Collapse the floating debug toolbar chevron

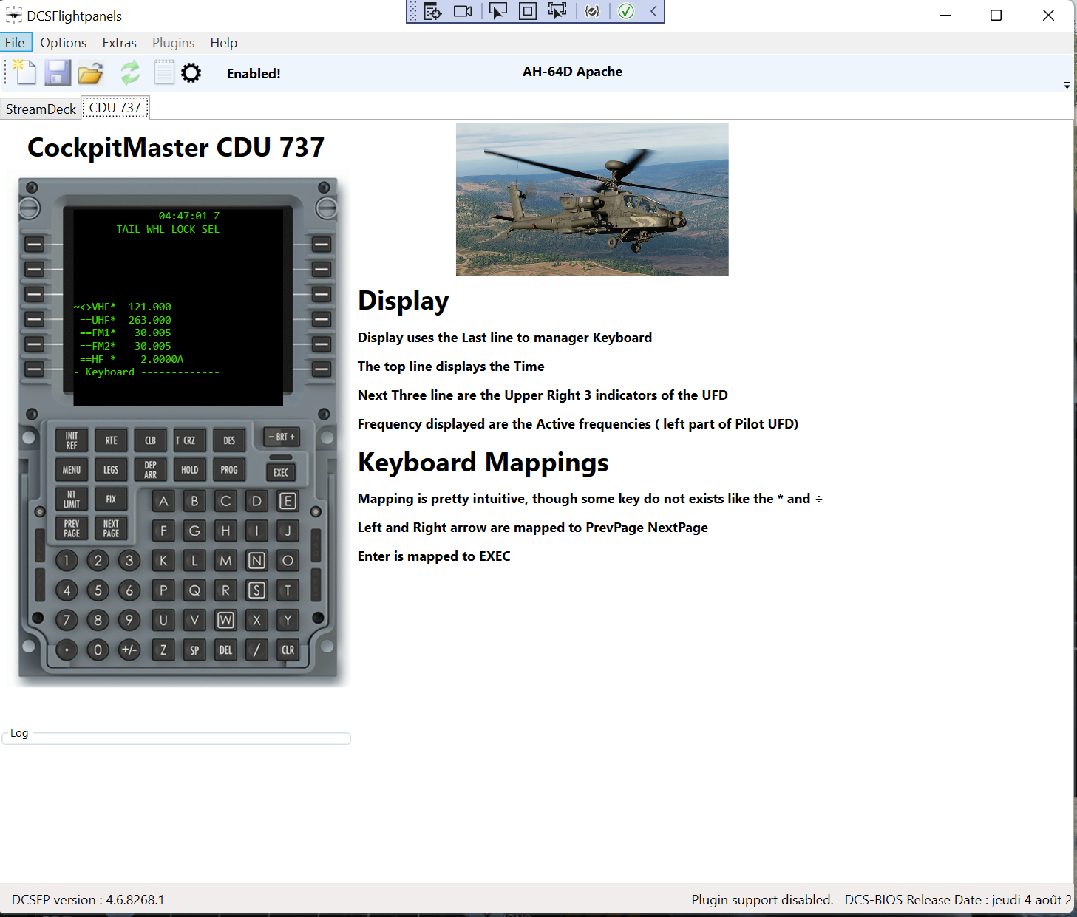point(653,11)
